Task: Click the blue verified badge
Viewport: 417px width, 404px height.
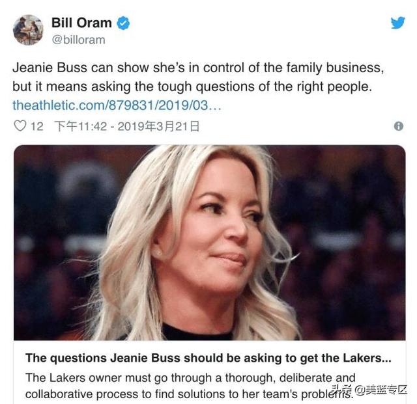Action: (123, 23)
